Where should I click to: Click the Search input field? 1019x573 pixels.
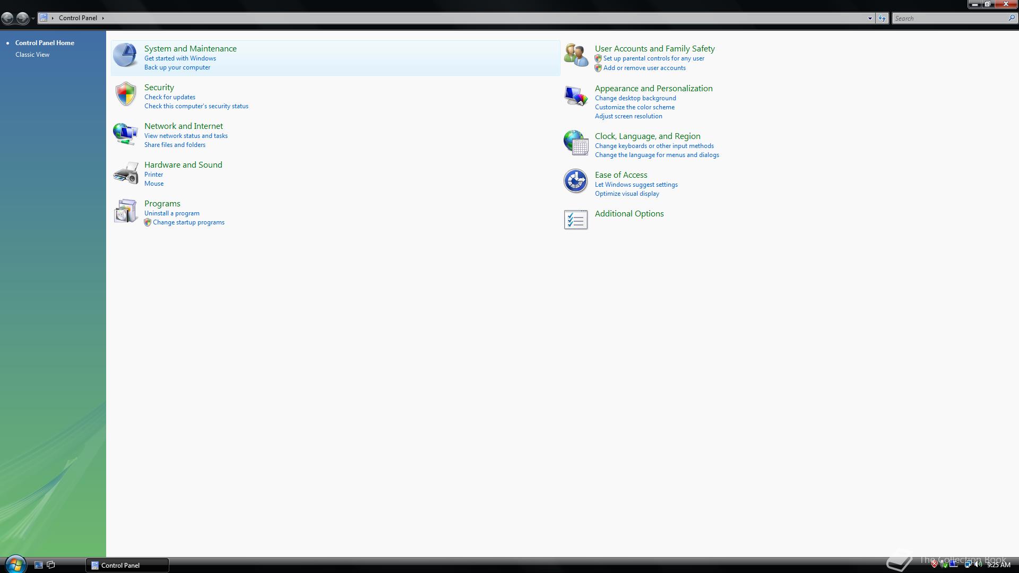coord(950,19)
